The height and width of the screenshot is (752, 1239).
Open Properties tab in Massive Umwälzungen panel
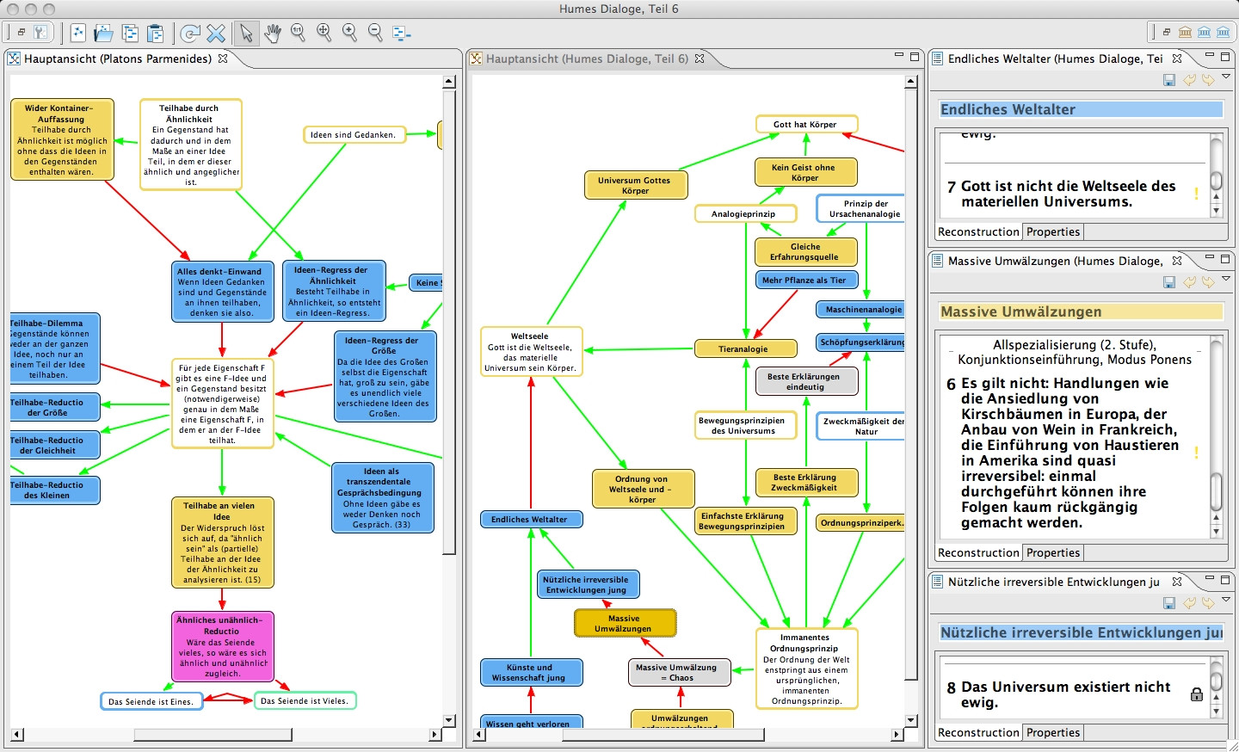pyautogui.click(x=1052, y=552)
